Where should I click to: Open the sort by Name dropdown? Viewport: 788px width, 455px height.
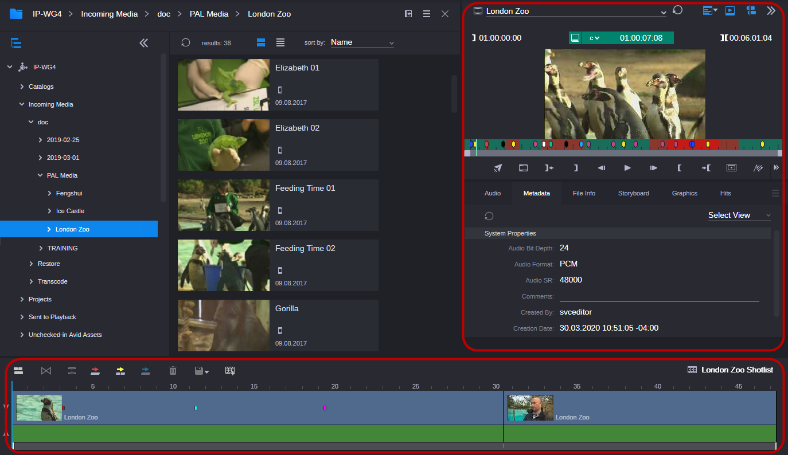pos(362,42)
